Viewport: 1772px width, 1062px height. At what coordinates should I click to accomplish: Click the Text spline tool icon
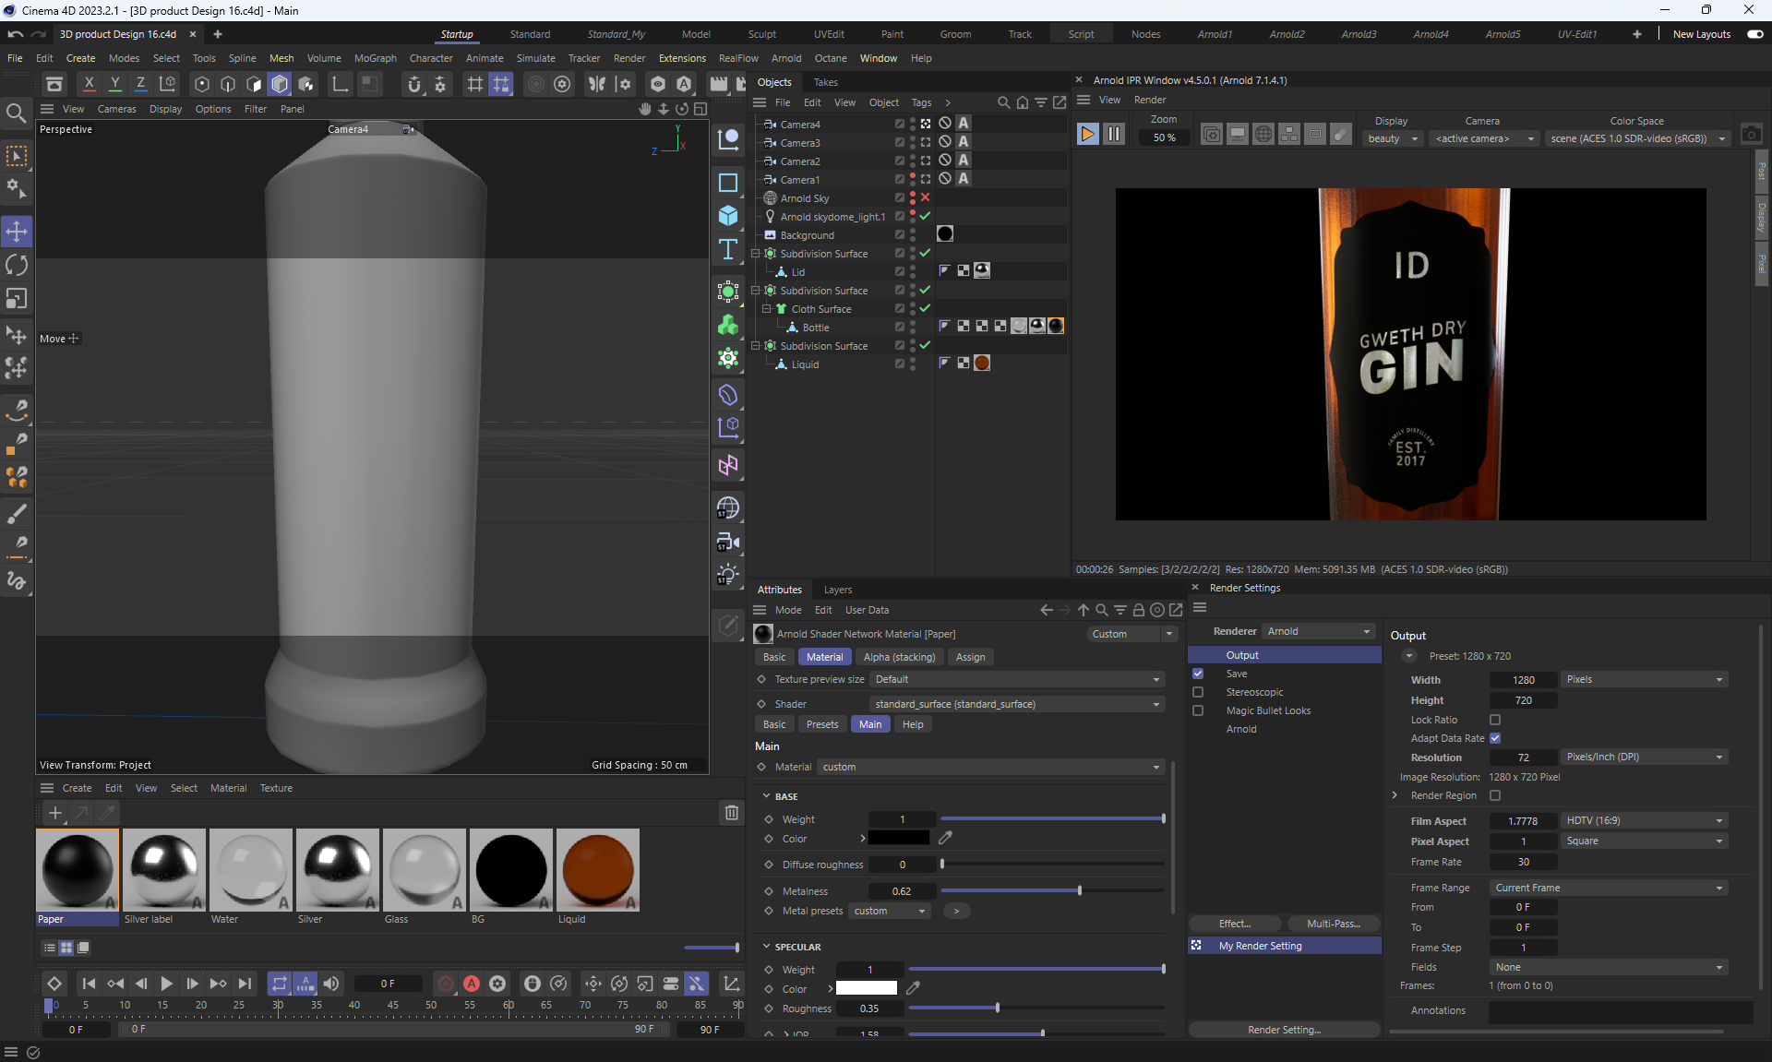728,249
